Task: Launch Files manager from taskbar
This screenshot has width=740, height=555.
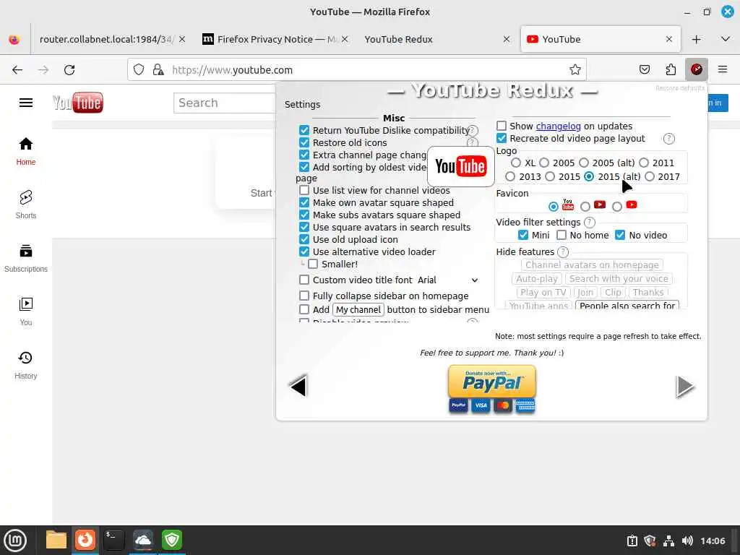Action: tap(56, 540)
